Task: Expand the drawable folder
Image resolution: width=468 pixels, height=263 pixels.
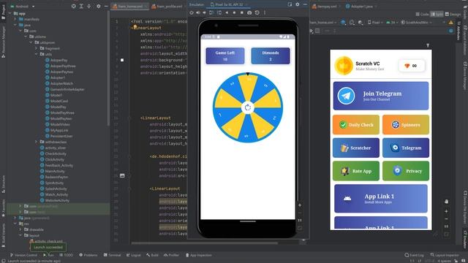Action: point(20,229)
